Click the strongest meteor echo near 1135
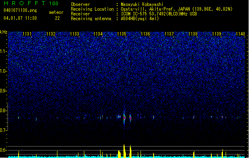 (124, 118)
